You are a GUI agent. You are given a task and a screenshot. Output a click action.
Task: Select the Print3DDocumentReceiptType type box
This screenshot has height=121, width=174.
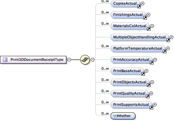(x=33, y=60)
